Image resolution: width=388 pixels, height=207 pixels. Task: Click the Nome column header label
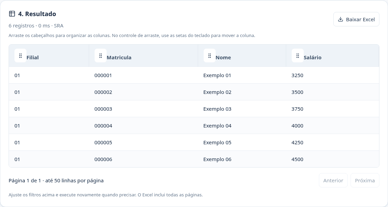223,58
